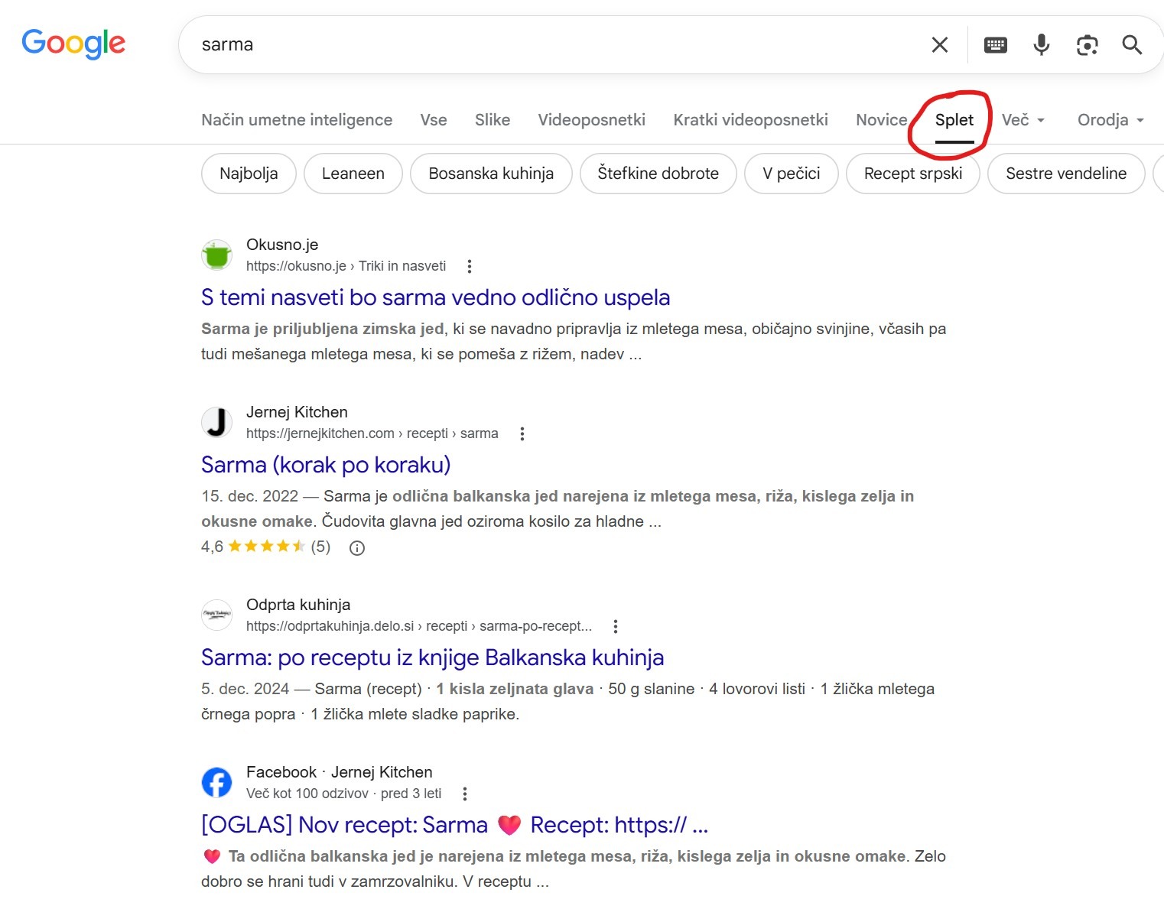Screen dimensions: 1164x909
Task: Open Google Lens image search icon
Action: (x=1087, y=45)
